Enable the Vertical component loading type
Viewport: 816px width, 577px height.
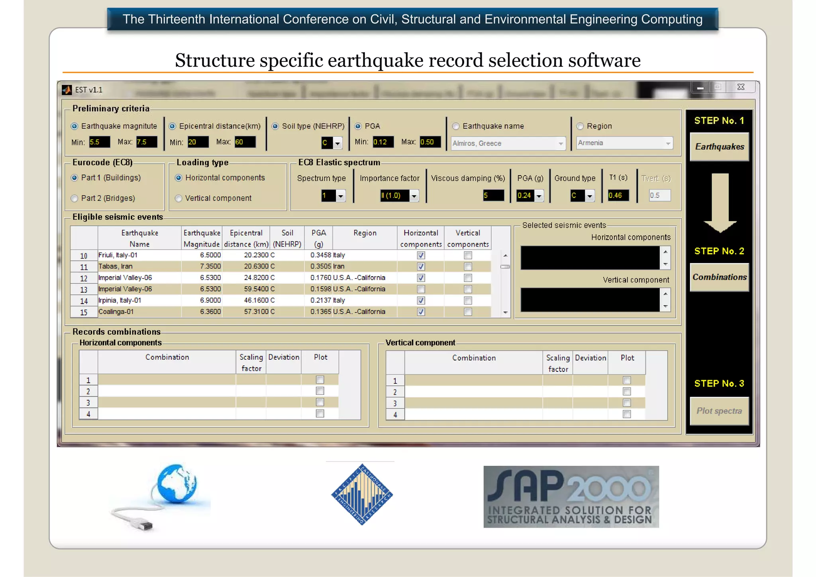coord(178,198)
